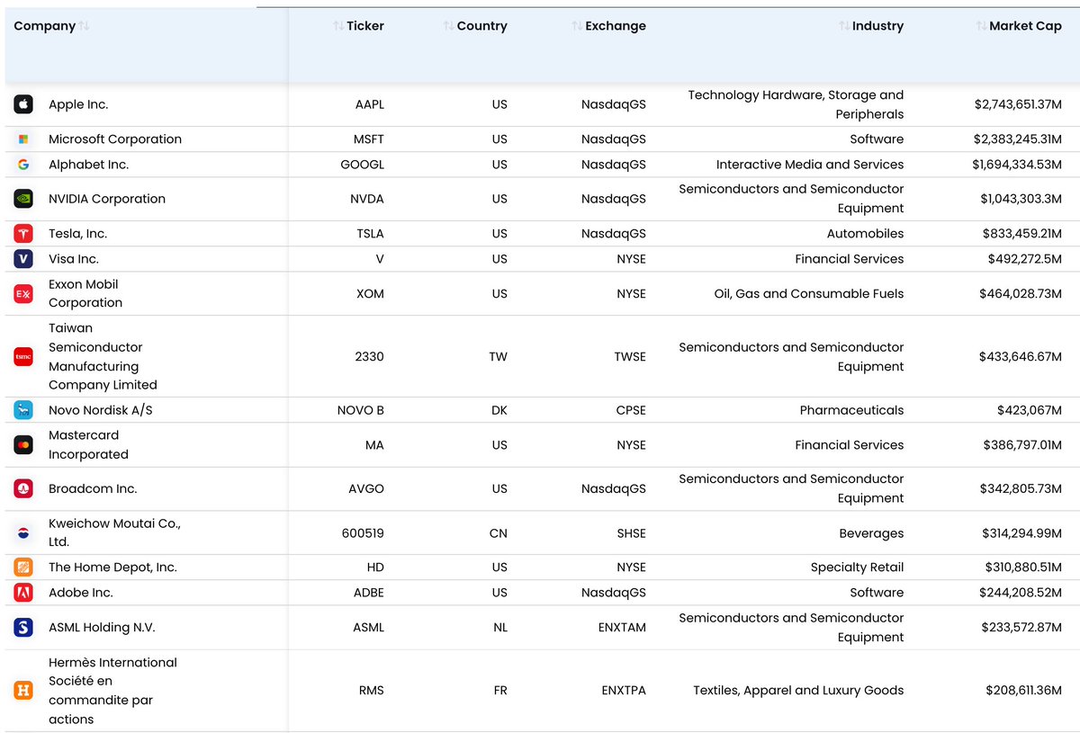Click the ENXTPA exchange cell
Viewport: 1080px width, 733px height.
[x=624, y=691]
